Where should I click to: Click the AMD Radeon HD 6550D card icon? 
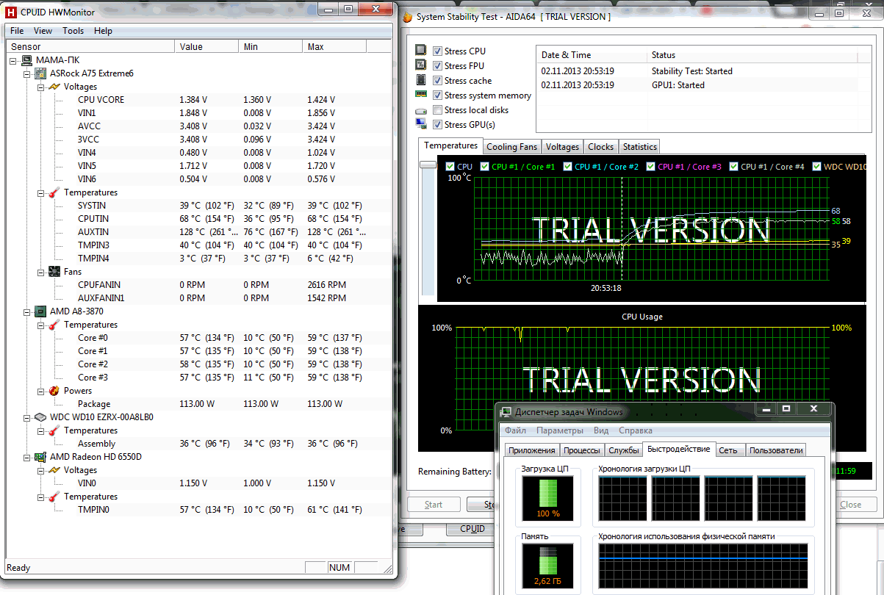[x=41, y=457]
